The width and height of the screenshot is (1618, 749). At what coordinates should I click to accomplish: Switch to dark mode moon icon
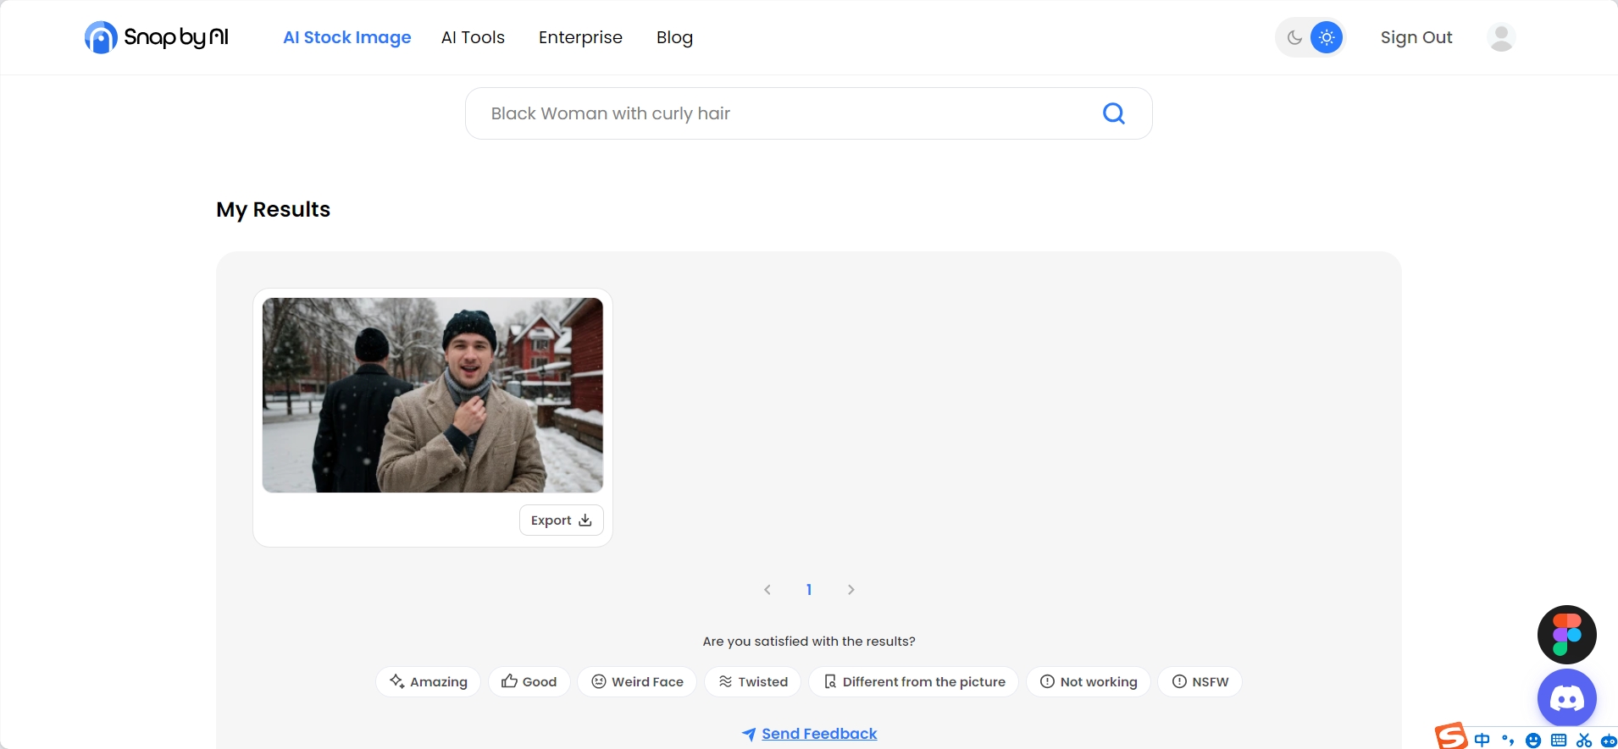pos(1294,37)
